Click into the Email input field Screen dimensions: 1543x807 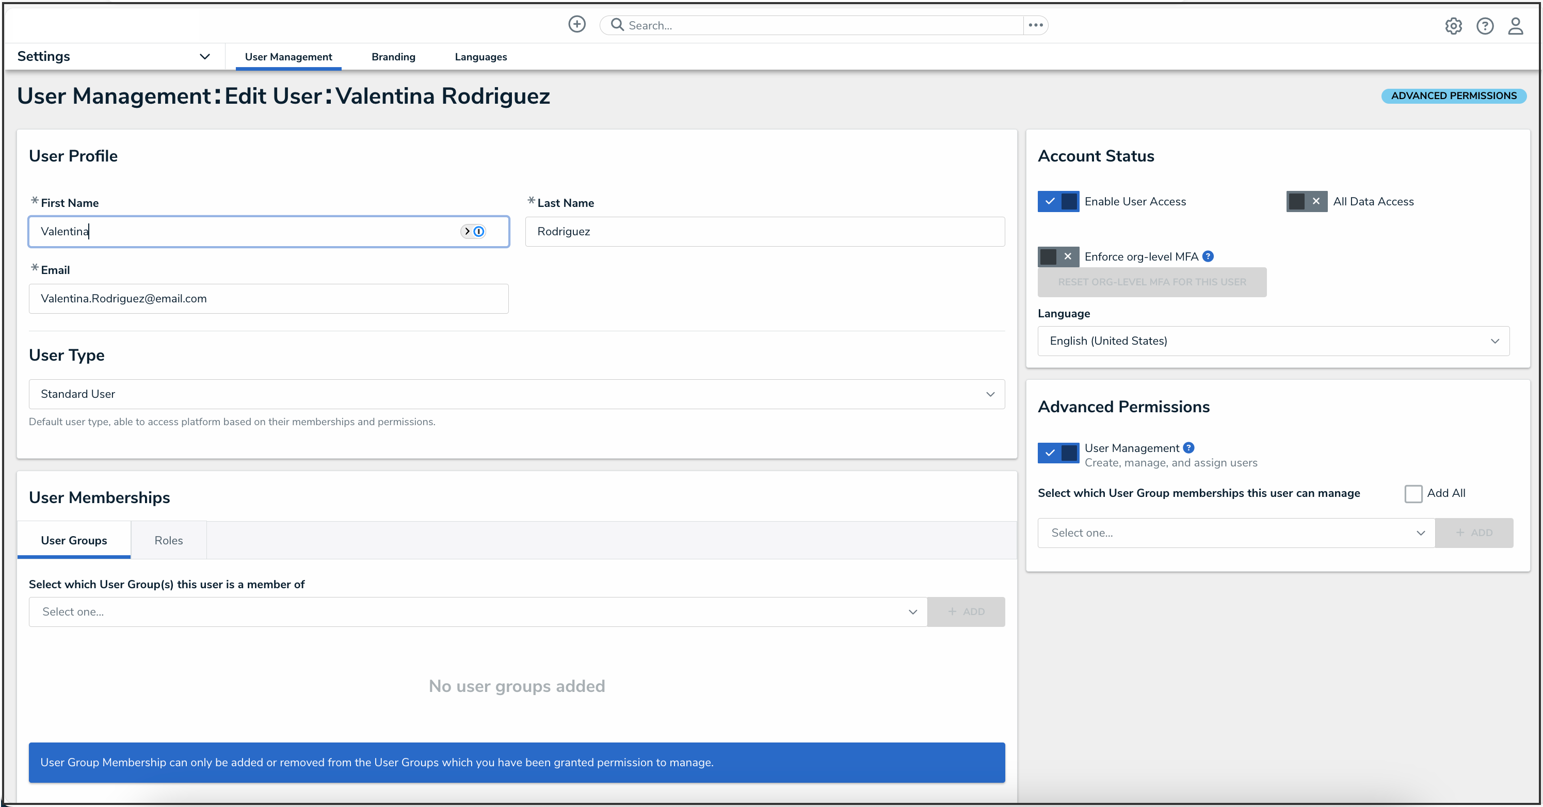[x=268, y=298]
